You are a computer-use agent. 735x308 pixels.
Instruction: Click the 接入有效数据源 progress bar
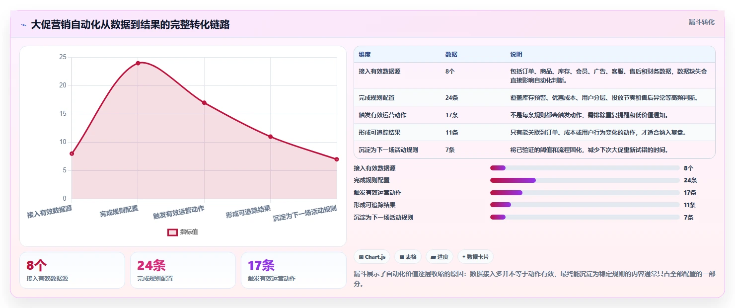pos(585,168)
